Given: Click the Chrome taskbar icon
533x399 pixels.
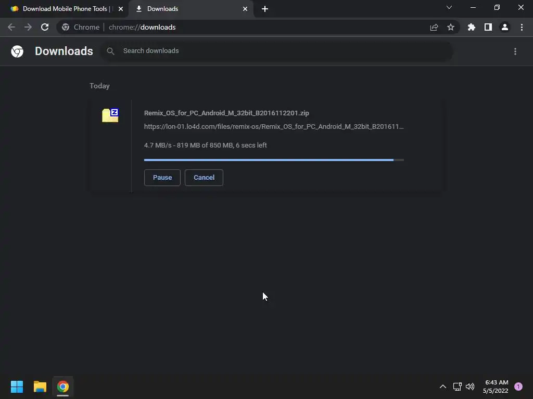Looking at the screenshot, I should pyautogui.click(x=63, y=387).
